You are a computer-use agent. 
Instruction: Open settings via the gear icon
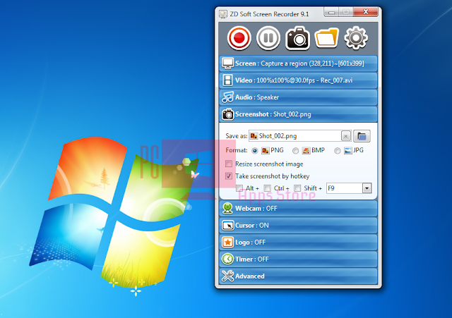[x=356, y=38]
